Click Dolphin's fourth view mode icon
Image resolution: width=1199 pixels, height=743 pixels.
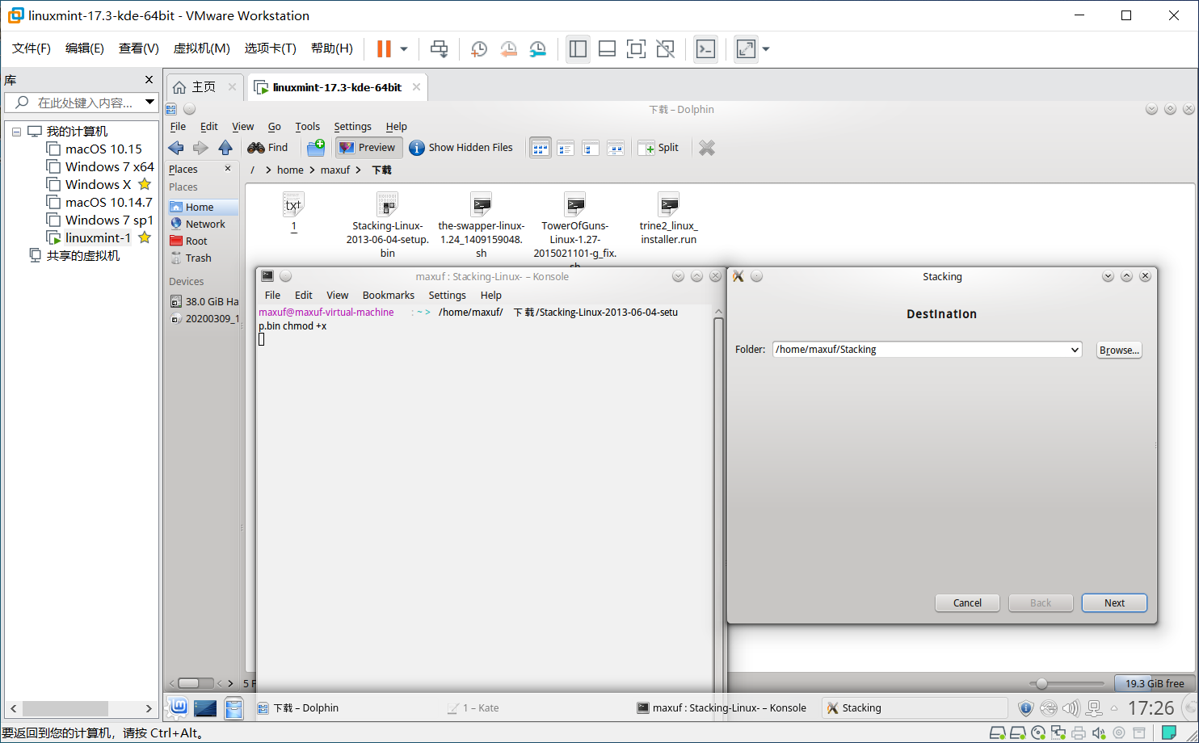tap(616, 148)
